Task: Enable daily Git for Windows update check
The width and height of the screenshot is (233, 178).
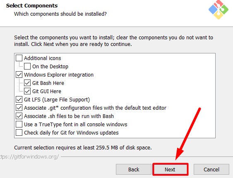Action: pos(19,132)
